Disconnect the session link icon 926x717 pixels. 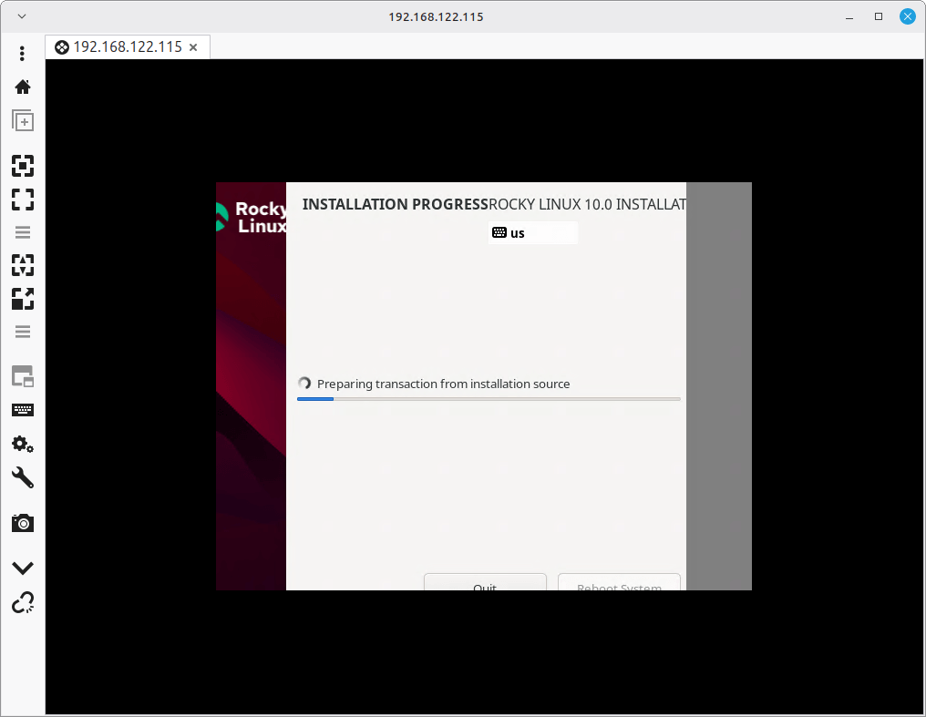click(x=23, y=602)
